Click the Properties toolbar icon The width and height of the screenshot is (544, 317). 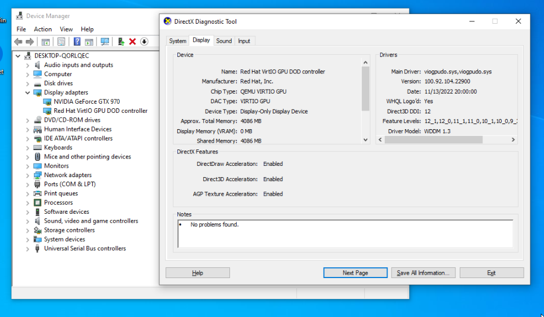tap(61, 42)
